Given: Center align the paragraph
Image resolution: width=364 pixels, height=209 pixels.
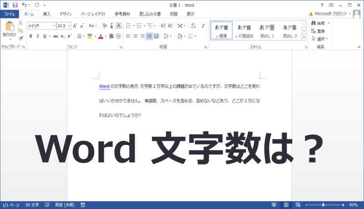Looking at the screenshot, I should tap(135, 36).
